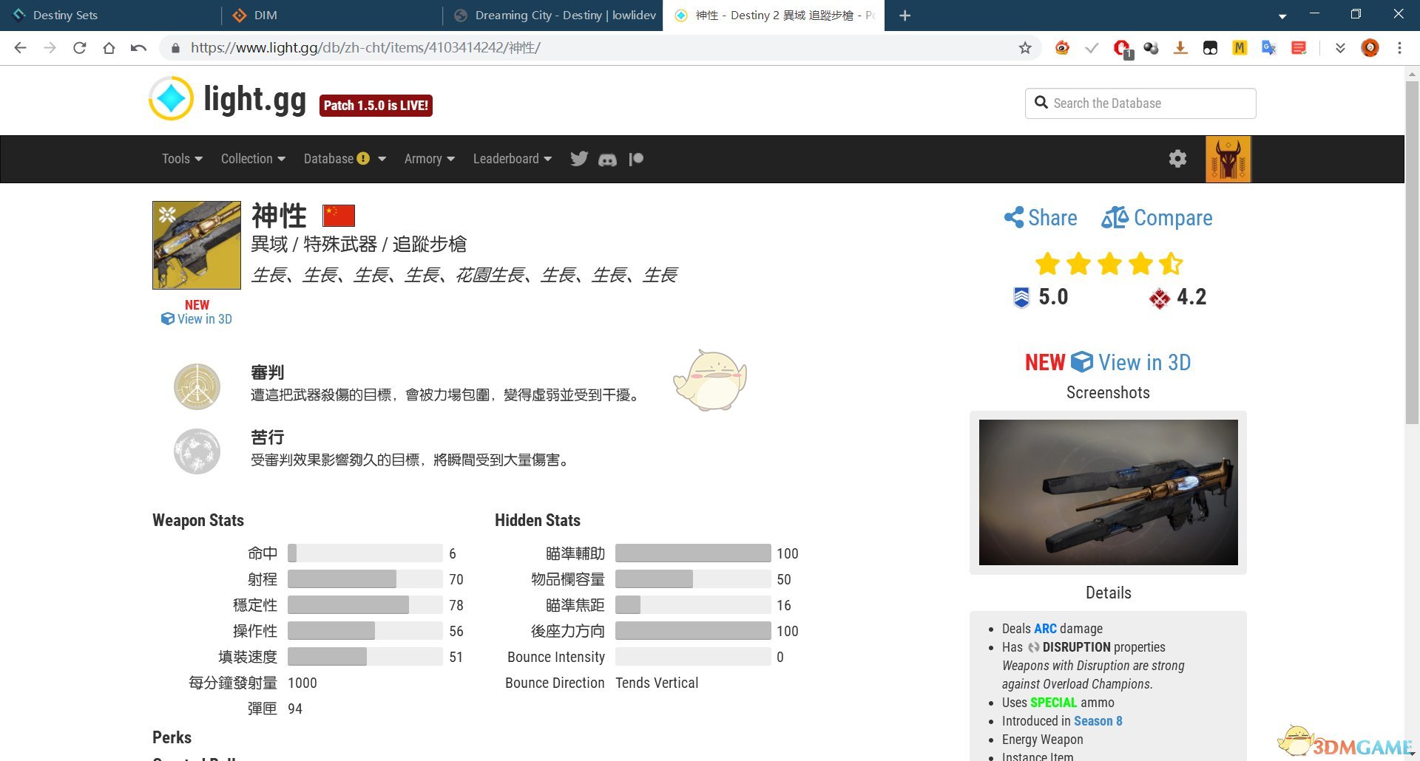Expand the Collection dropdown menu
Screen dimensions: 1420x761
(253, 159)
